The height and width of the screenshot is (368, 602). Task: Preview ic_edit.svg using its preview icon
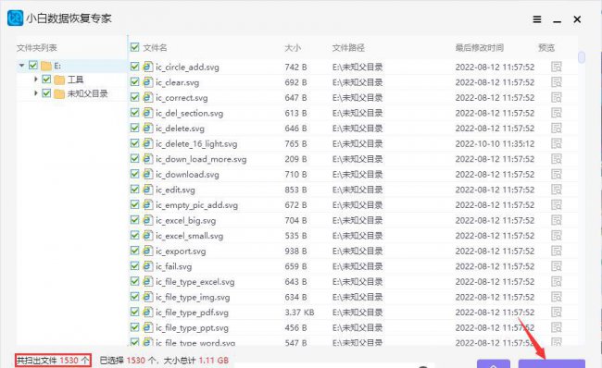point(557,190)
